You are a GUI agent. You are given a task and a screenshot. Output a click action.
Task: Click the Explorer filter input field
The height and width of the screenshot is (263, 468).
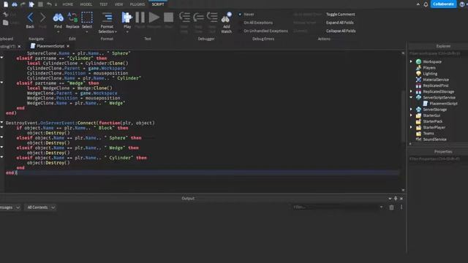tap(437, 53)
